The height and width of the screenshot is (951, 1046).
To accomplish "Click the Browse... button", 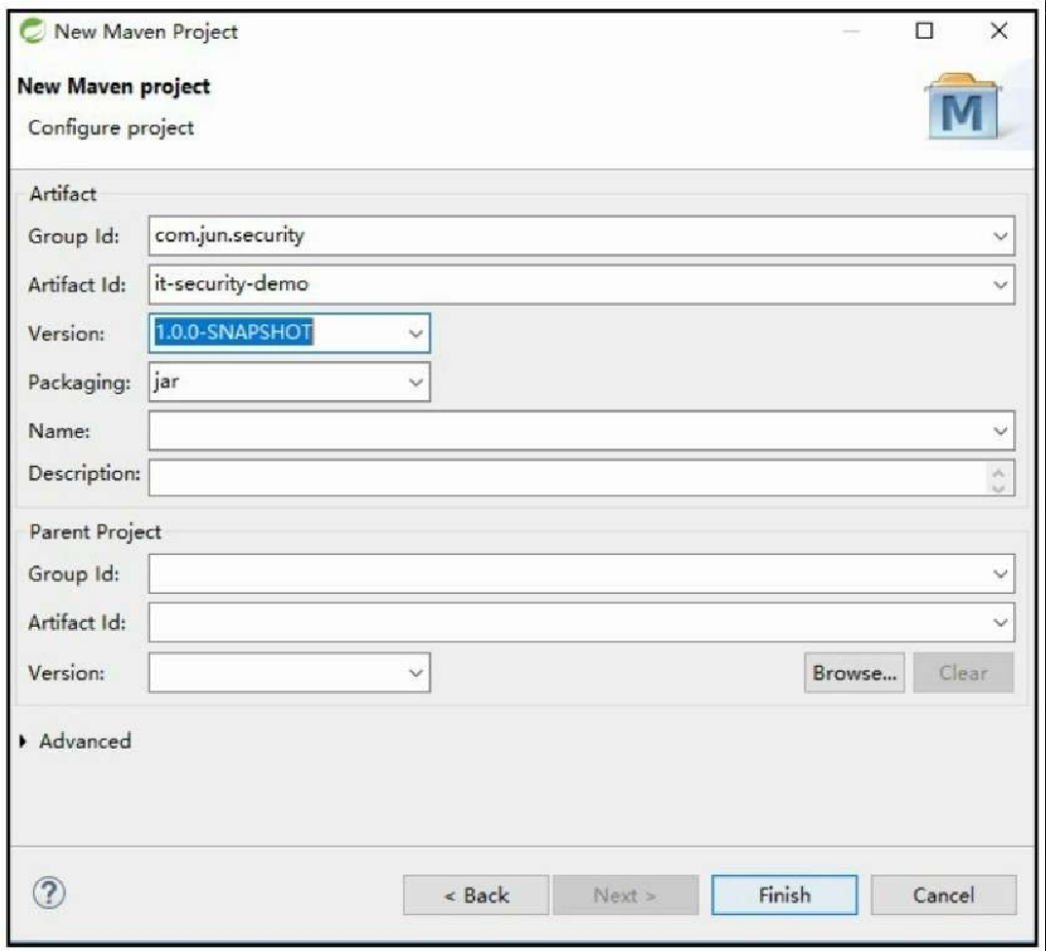I will [x=854, y=673].
